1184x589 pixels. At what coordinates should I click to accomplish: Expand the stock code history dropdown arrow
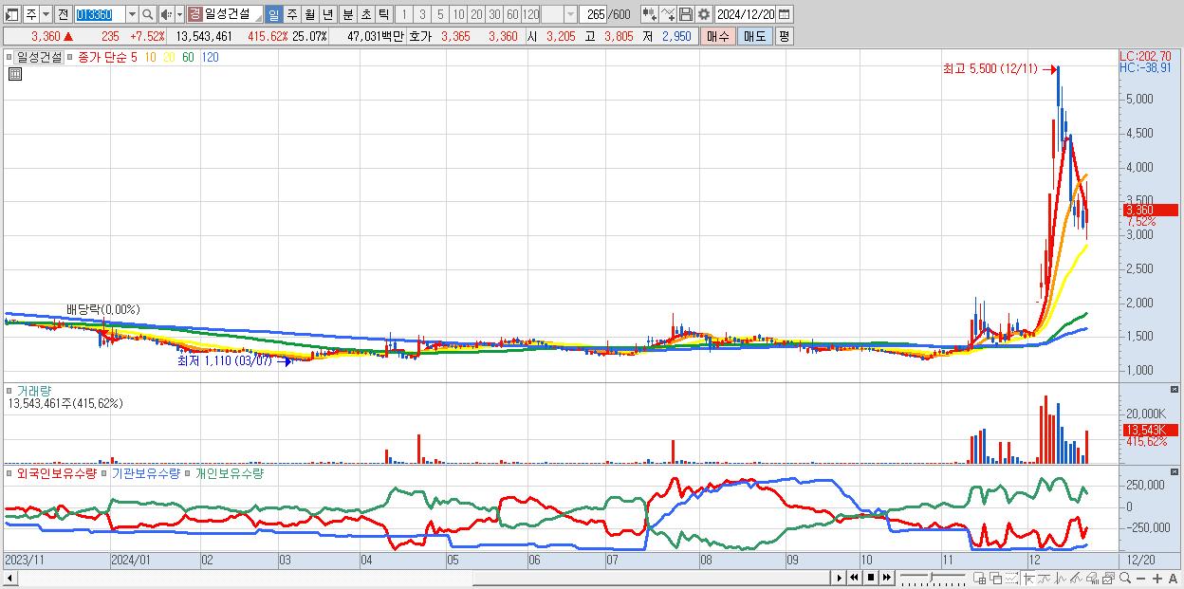point(132,14)
